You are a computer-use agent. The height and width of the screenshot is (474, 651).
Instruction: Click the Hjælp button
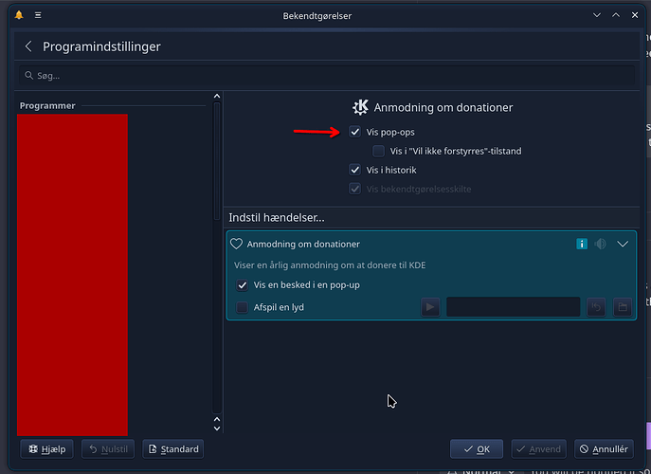click(47, 449)
